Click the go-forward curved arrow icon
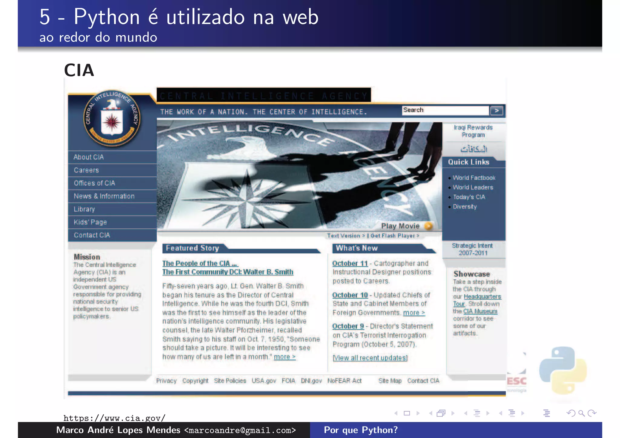The image size is (620, 438). pos(592,413)
